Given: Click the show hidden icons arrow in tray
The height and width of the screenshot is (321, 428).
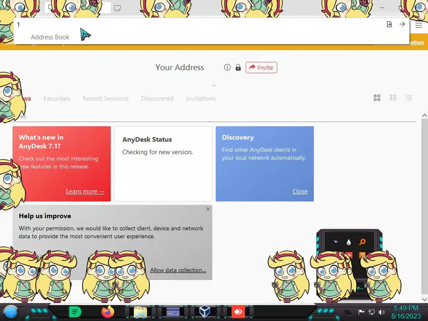Looking at the screenshot, I should pos(348,313).
